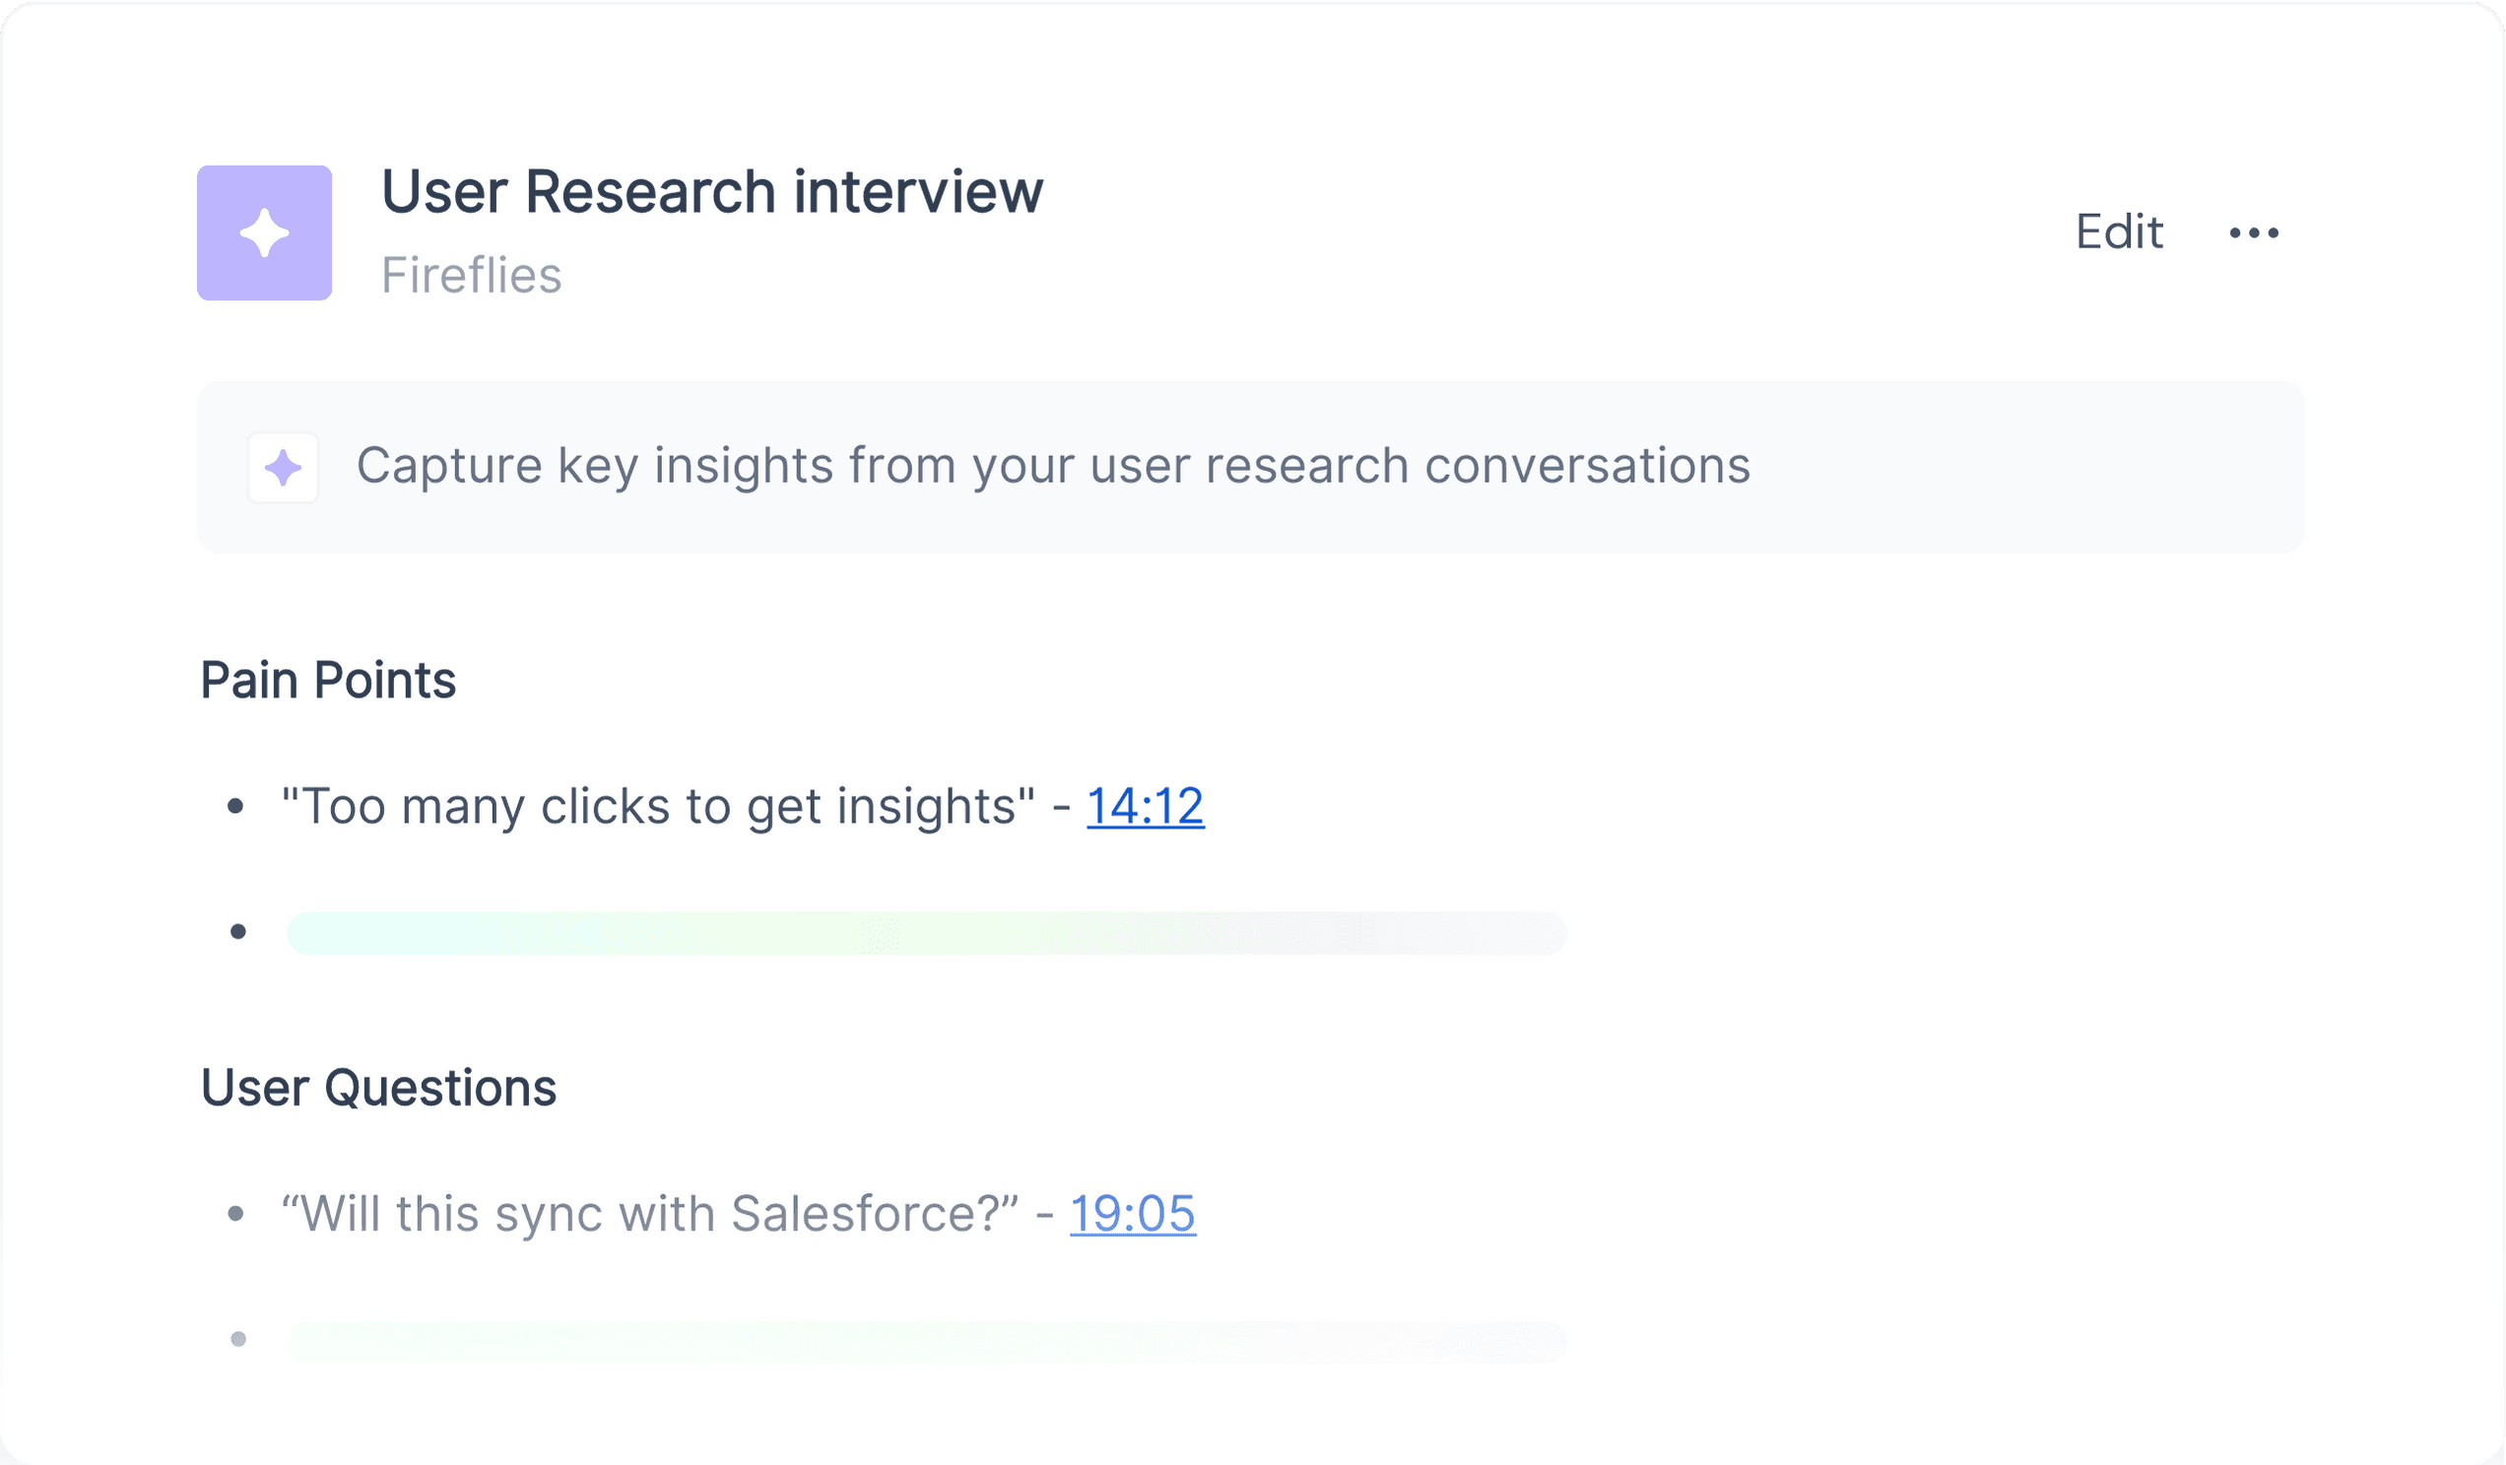Click the large purple sparkle app icon

point(264,233)
